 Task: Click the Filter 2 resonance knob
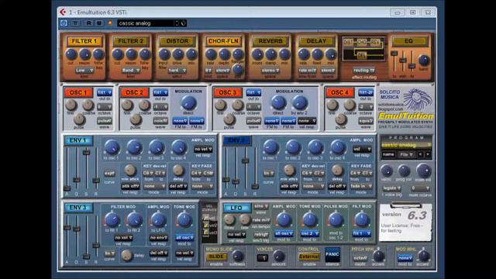coord(131,54)
